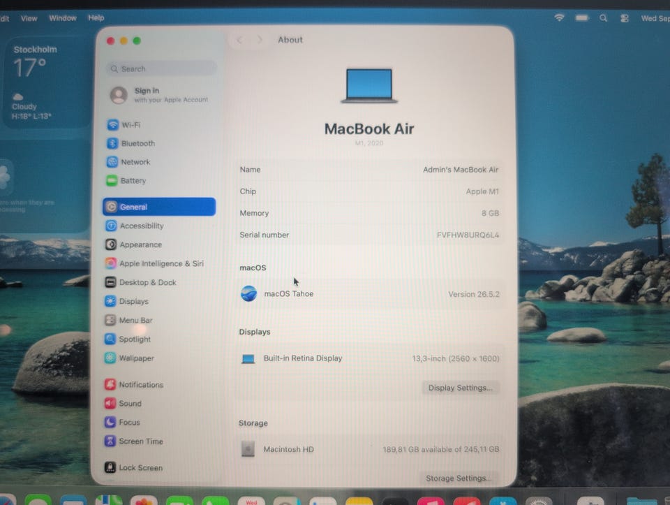The image size is (670, 505).
Task: Click the date and time in menu bar
Action: click(655, 18)
